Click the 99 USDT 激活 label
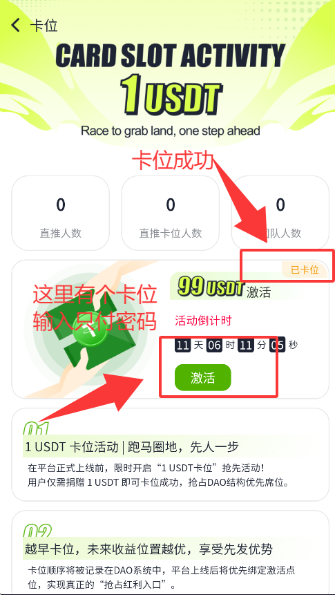 pyautogui.click(x=224, y=287)
